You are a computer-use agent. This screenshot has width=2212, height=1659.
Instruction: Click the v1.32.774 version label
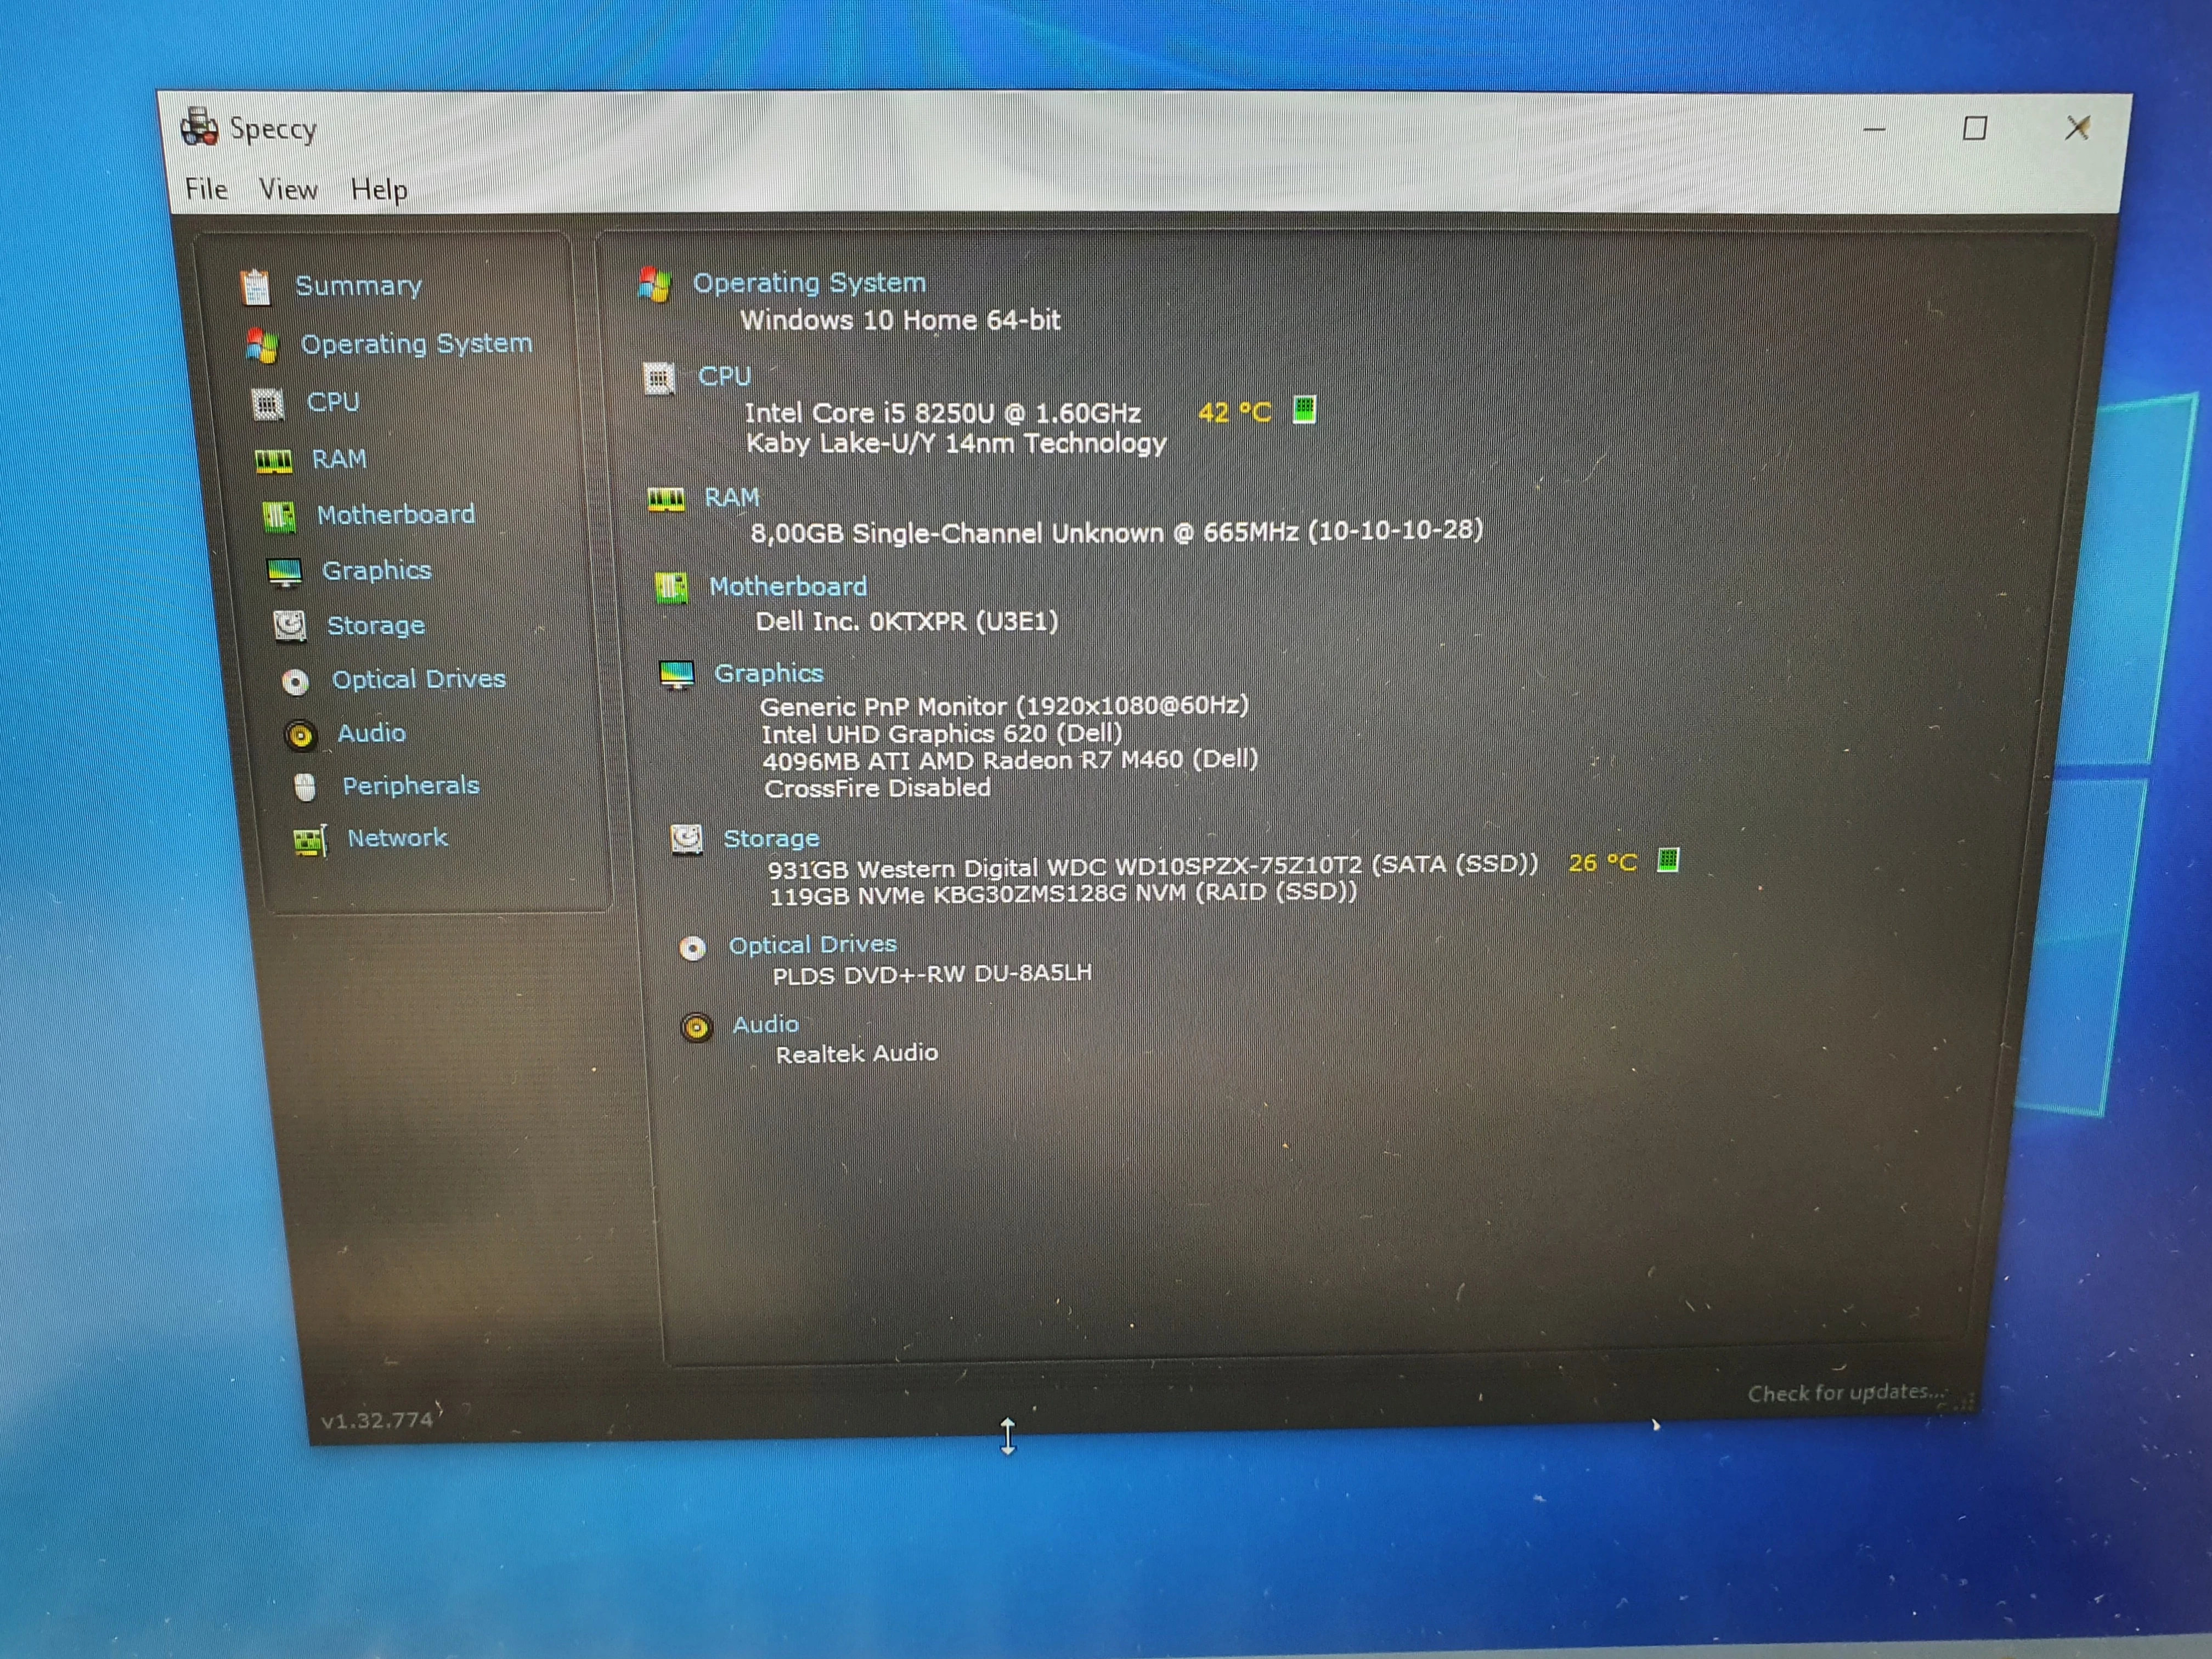point(377,1420)
